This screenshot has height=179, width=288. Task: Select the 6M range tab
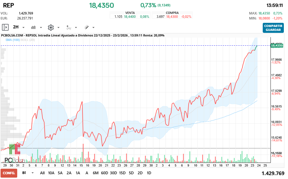tap(96, 173)
